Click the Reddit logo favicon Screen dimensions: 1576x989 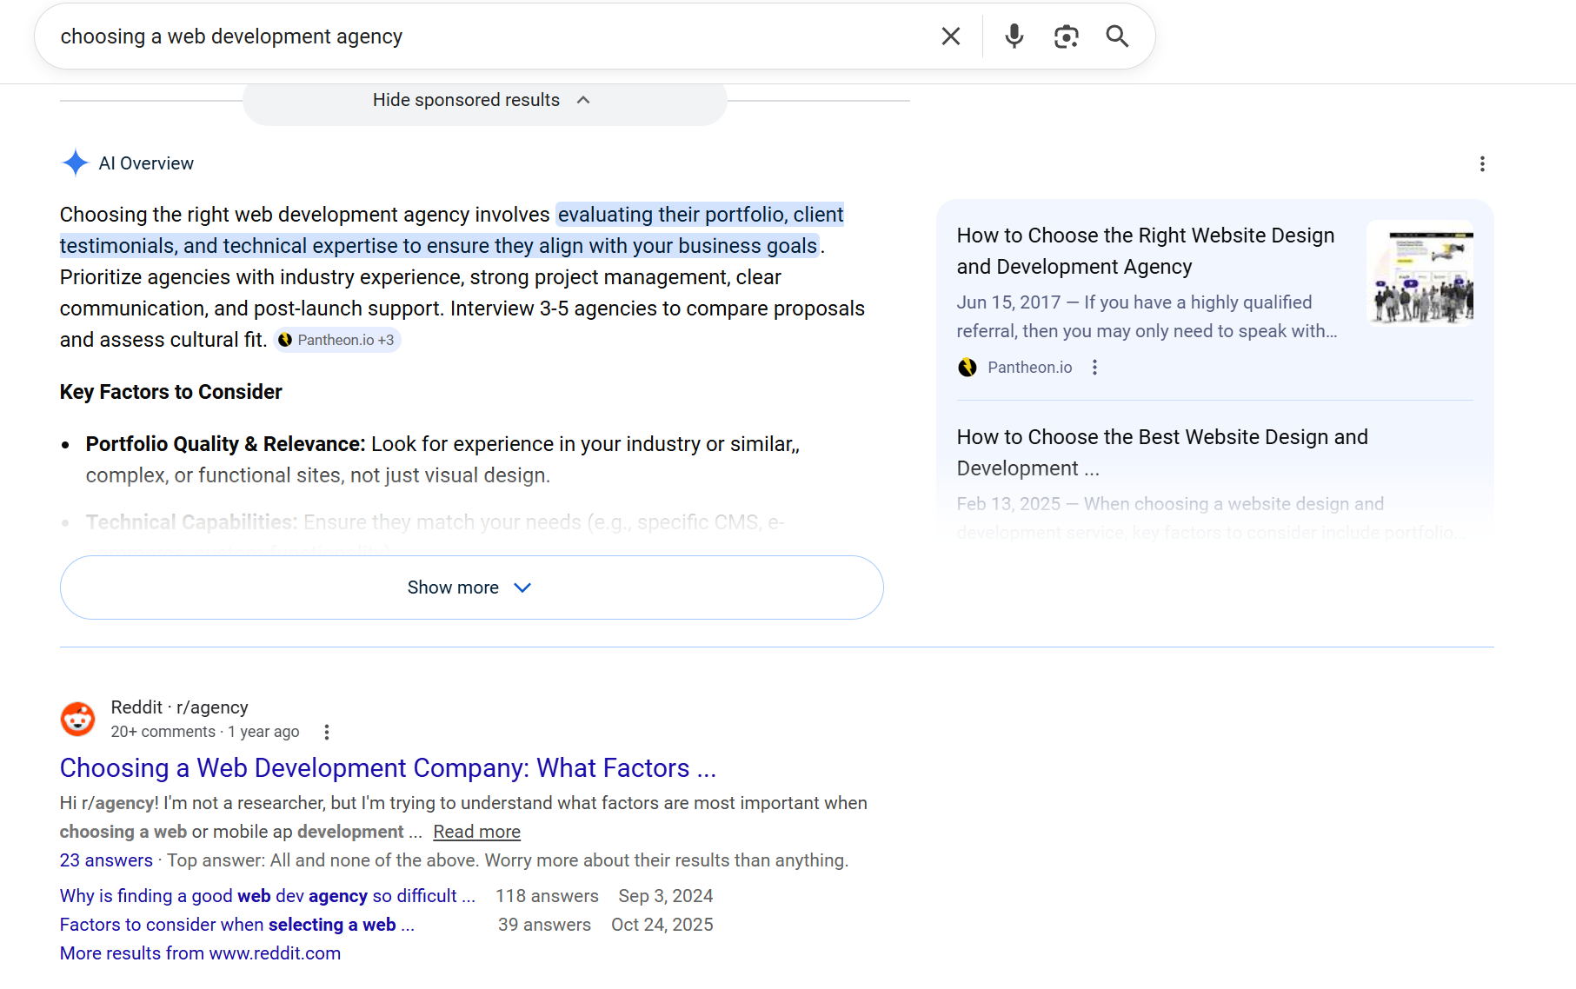(77, 720)
